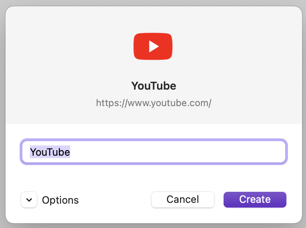Dismiss the dialog with the Cancel button
306x228 pixels.
[183, 199]
